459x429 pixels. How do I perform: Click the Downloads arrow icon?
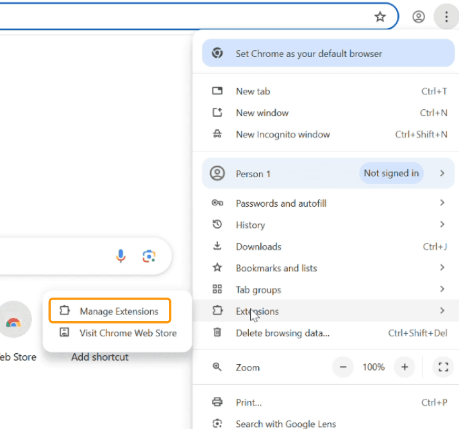pos(217,246)
